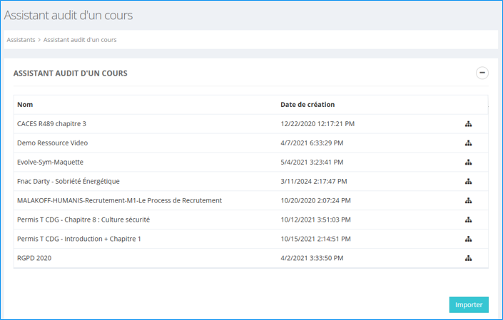Select the RGPD 2020 course name

click(34, 258)
